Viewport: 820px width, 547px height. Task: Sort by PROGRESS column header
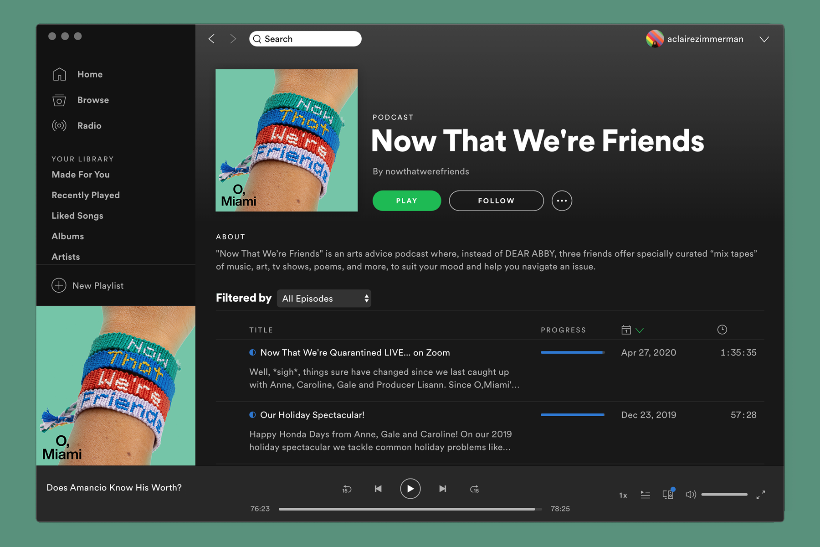click(x=564, y=330)
